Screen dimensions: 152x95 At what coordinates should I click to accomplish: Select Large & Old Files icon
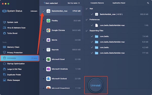click(4, 69)
